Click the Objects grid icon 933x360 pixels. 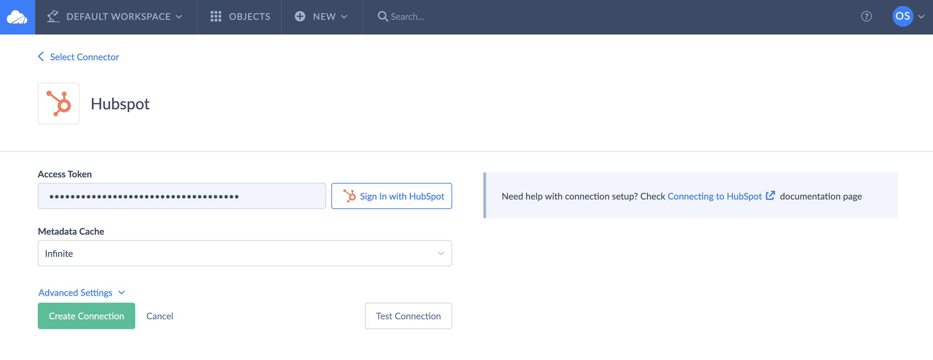point(216,16)
